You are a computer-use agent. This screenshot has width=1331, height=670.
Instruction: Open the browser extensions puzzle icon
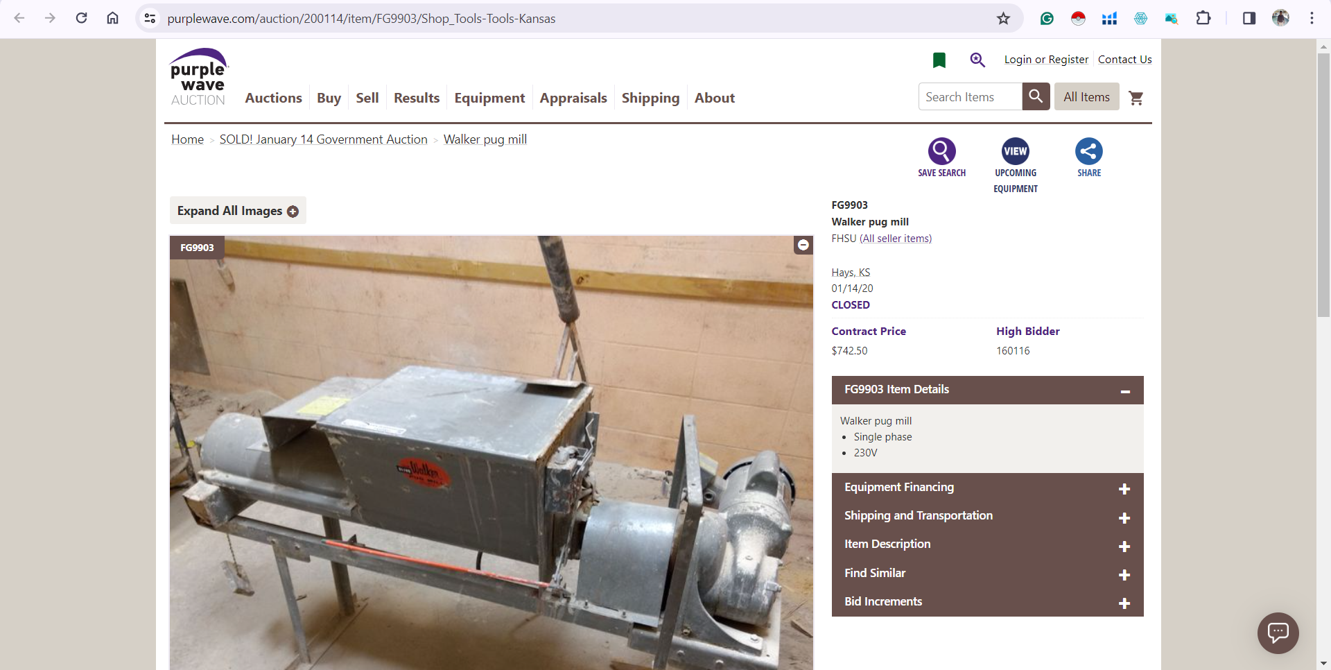[1203, 18]
